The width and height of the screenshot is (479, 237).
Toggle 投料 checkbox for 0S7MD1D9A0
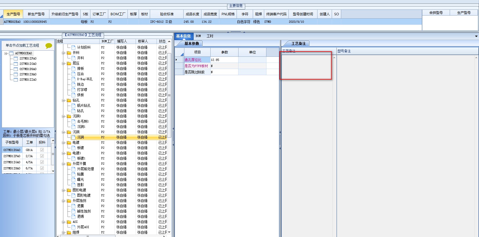click(42, 150)
